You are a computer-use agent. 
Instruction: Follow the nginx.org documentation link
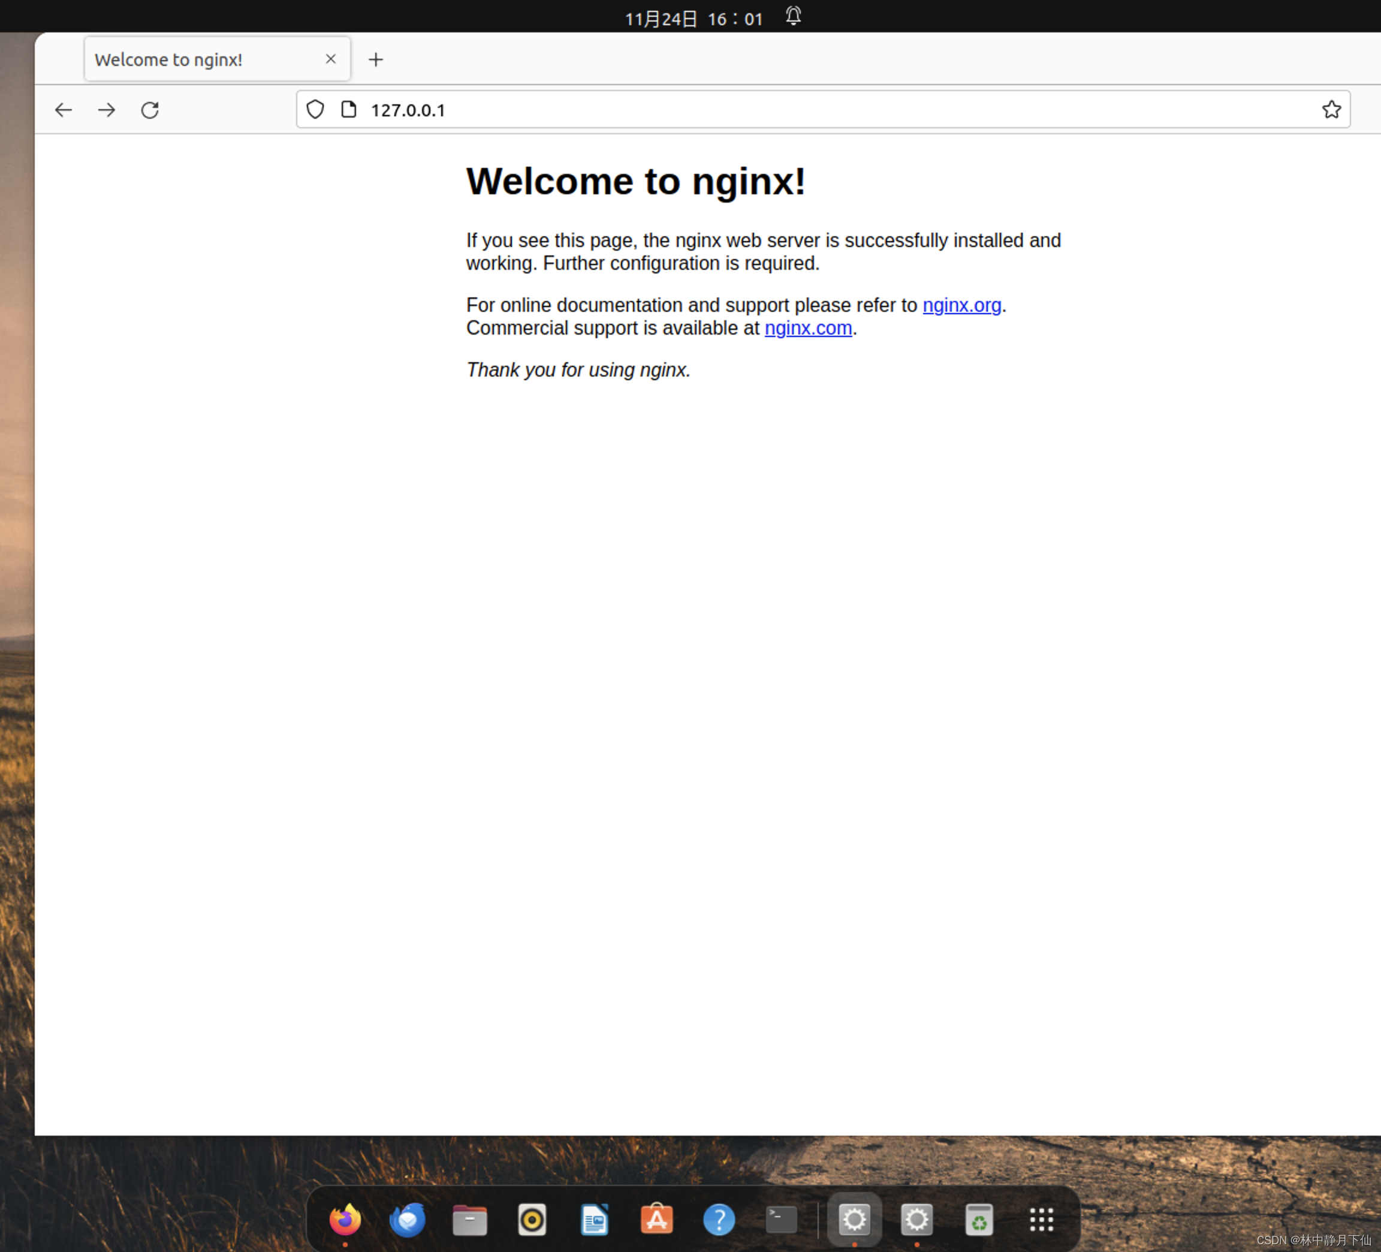tap(962, 305)
